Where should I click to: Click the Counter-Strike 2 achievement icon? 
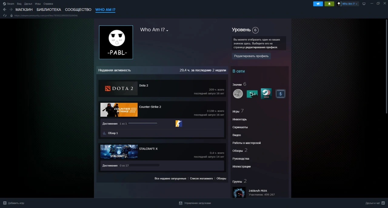coord(179,123)
